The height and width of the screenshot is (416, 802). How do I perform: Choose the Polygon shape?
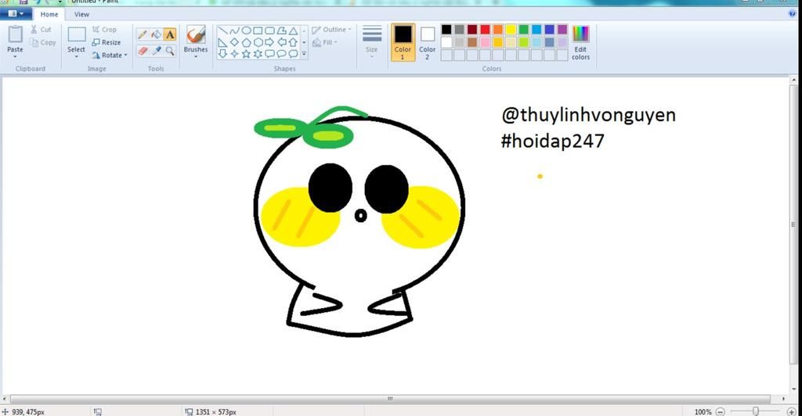point(281,30)
